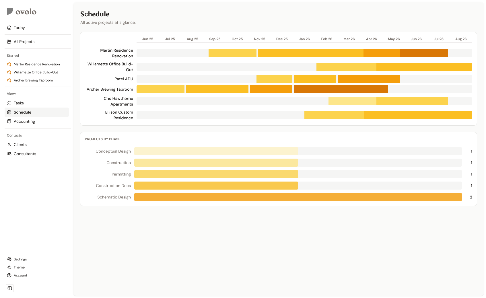Viewport: 486px width, 298px height.
Task: Select the Tasks checklist icon
Action: (x=9, y=103)
